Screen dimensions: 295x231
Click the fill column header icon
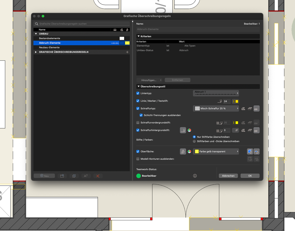(122, 30)
